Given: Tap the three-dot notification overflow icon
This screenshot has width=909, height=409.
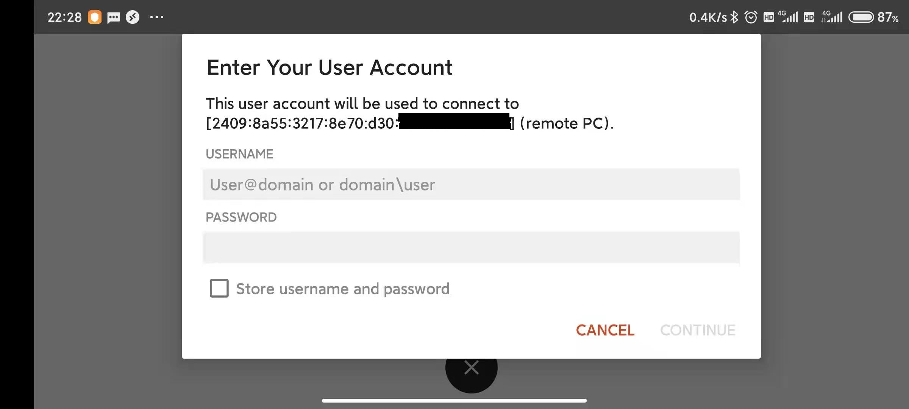Looking at the screenshot, I should 157,17.
